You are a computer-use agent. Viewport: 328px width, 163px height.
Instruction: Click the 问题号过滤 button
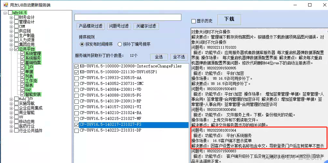(119, 26)
